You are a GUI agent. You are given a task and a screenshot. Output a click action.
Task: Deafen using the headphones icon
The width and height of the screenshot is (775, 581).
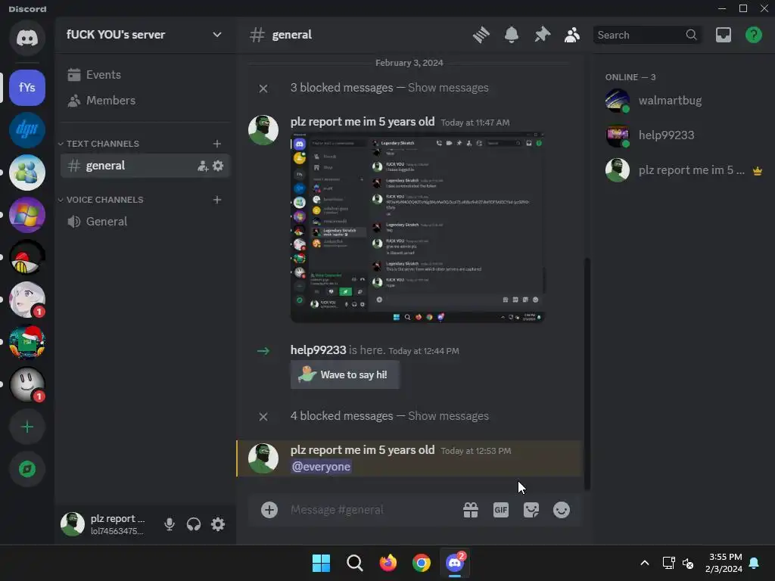[194, 524]
